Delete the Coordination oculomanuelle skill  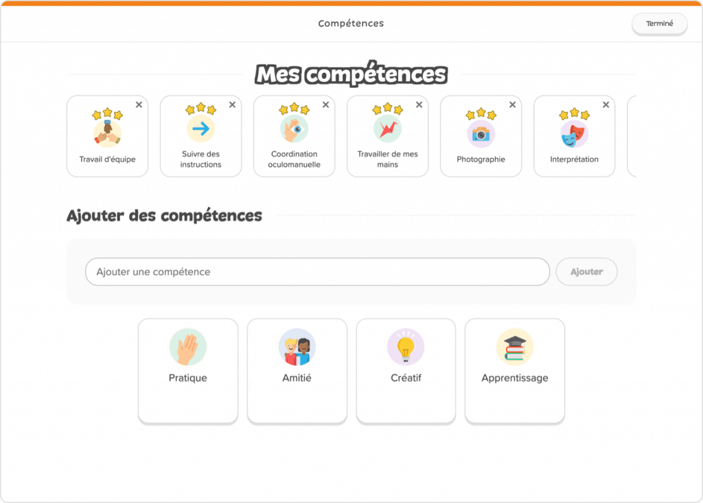325,105
